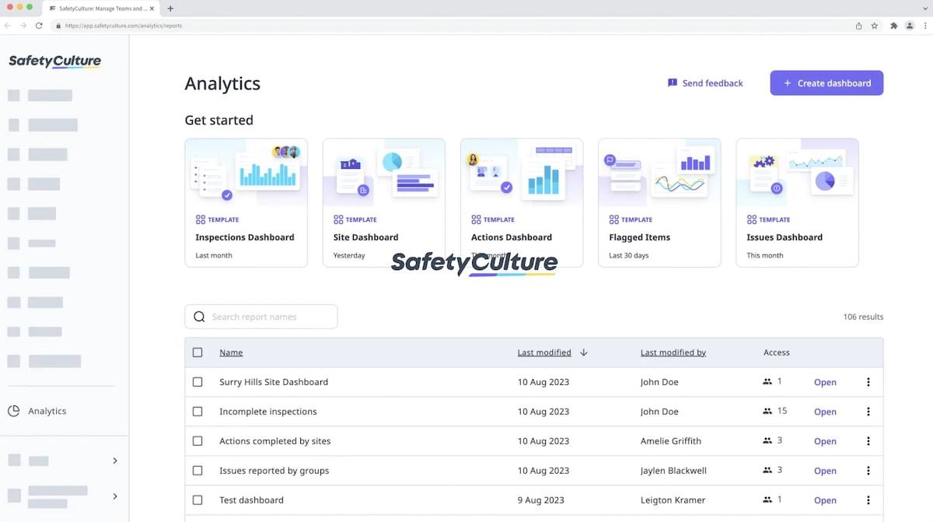
Task: Toggle the select-all checkbox in table header
Action: (197, 352)
